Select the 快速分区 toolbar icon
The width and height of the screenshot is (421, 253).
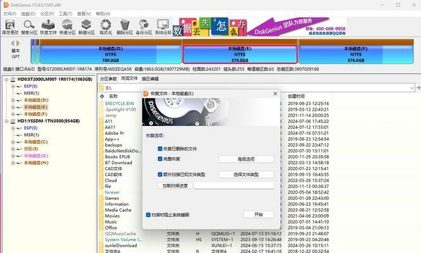68,27
